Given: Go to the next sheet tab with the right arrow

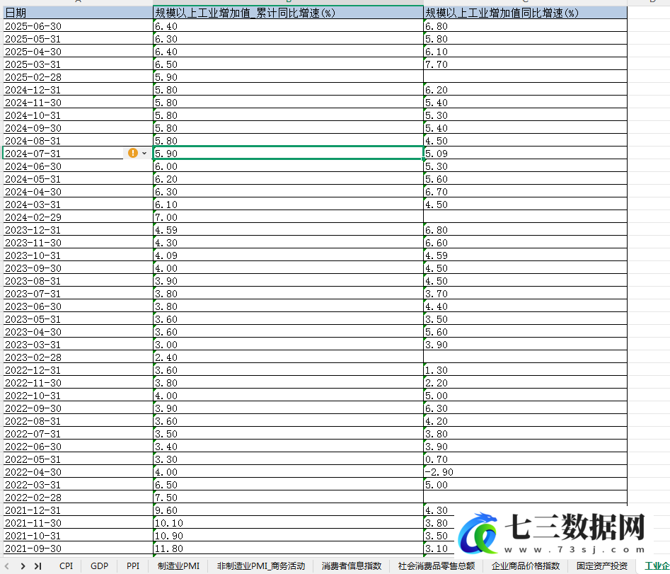Looking at the screenshot, I should [x=23, y=566].
